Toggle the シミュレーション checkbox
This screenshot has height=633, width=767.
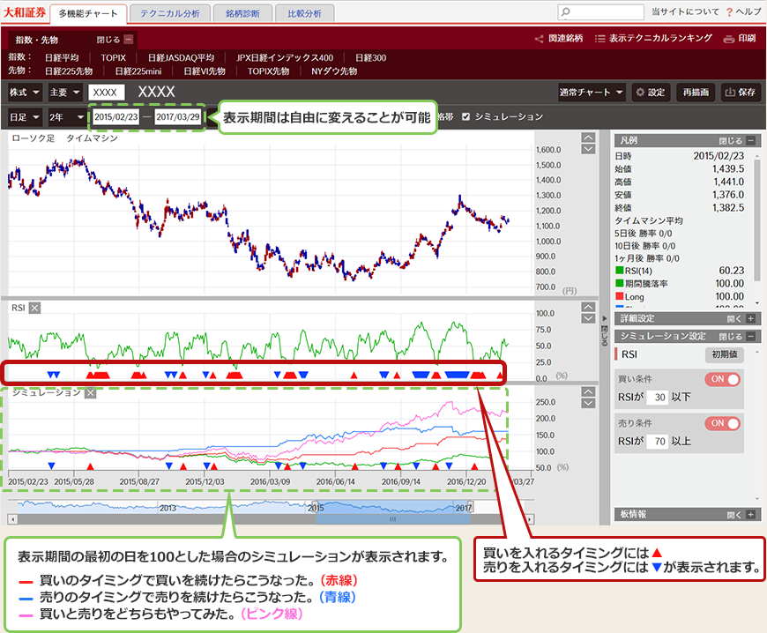click(466, 116)
